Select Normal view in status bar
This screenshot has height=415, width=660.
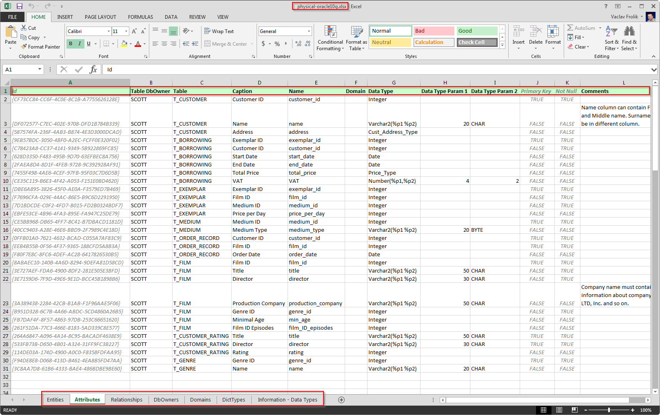544,410
